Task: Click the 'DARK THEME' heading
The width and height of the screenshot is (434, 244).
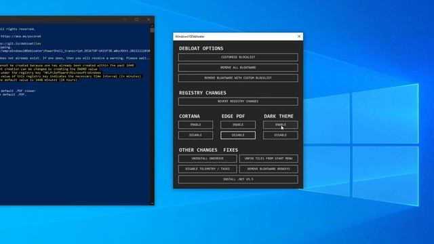Action: pos(279,116)
